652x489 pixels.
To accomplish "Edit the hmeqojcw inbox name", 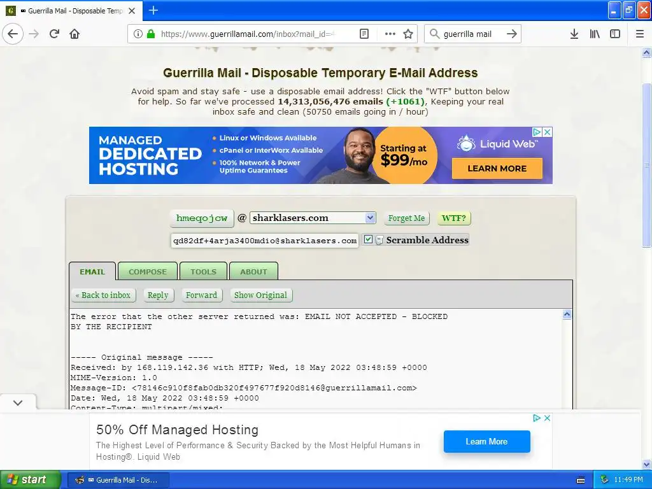I will pyautogui.click(x=202, y=218).
